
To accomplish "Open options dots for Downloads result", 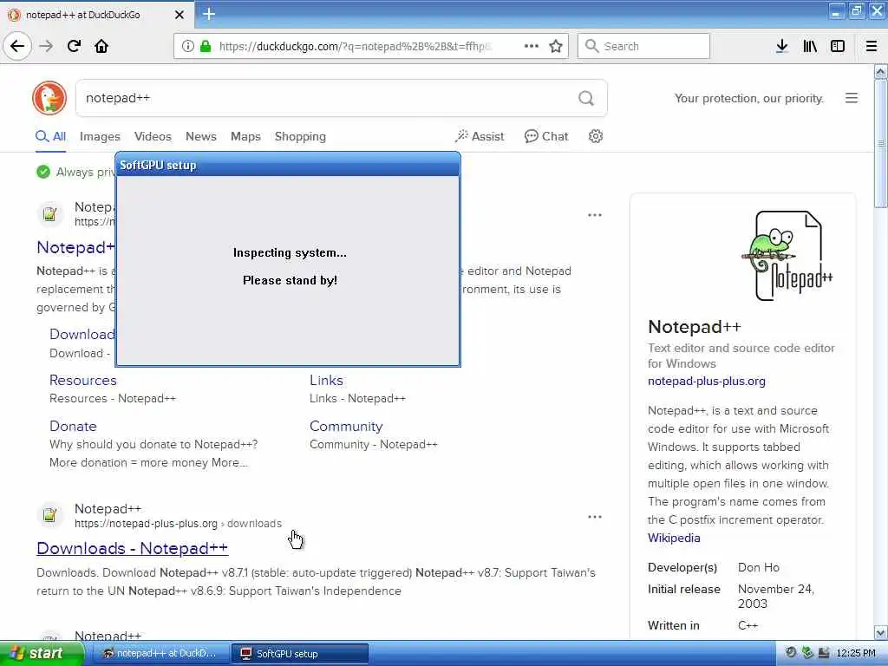I will click(x=595, y=517).
